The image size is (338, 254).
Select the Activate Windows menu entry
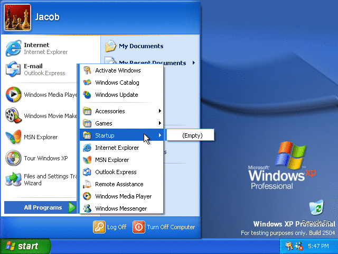point(121,70)
